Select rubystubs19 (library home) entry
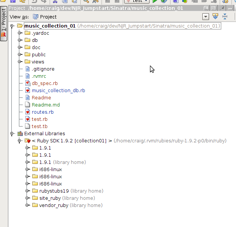236x227 pixels. (x=71, y=191)
